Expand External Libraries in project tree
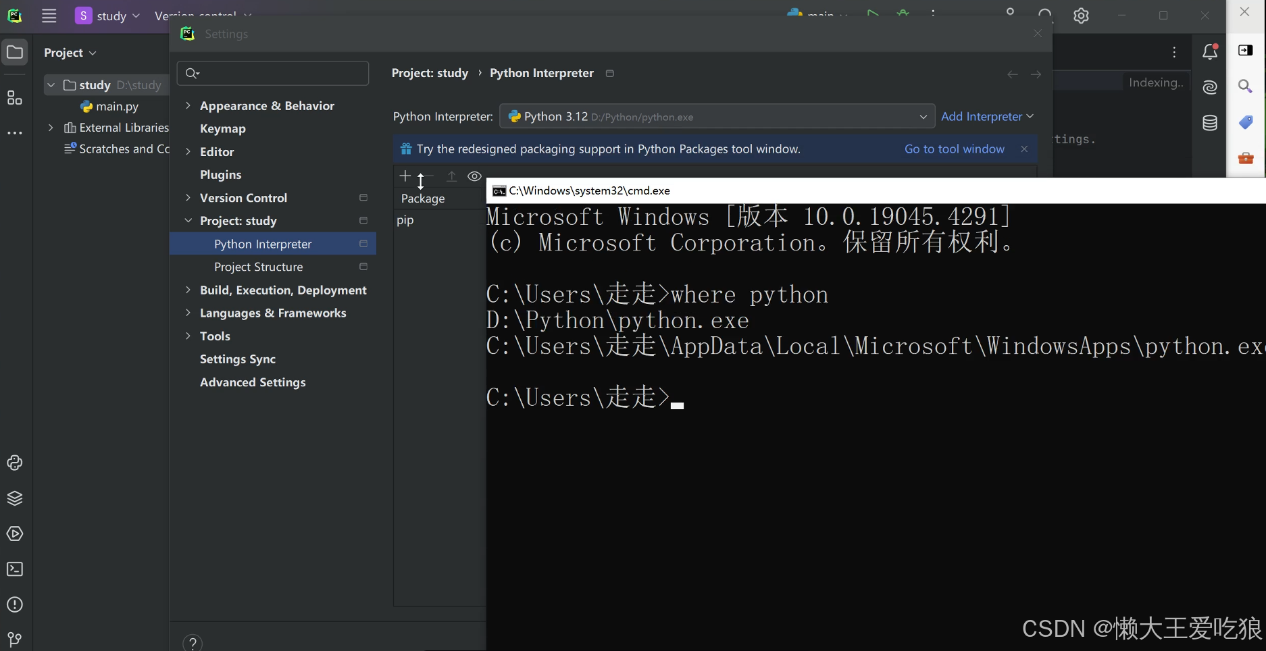The image size is (1266, 651). tap(51, 127)
